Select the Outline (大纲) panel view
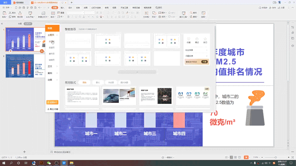296x166 pixels. coord(20,24)
